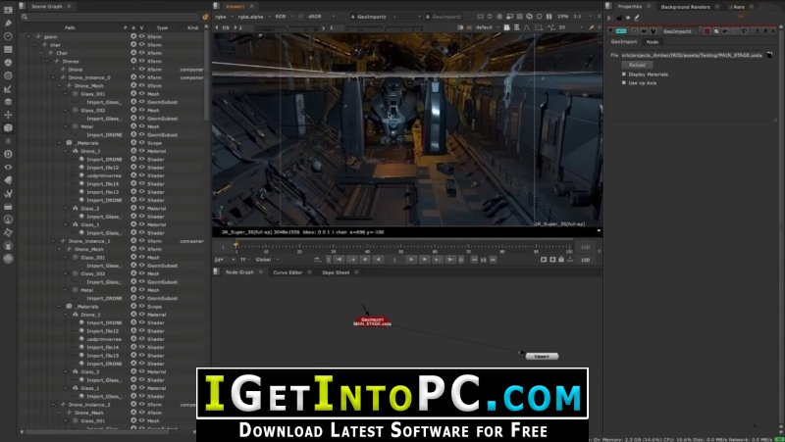The width and height of the screenshot is (785, 442).
Task: Click the 3D cube icon in left toolbar
Action: pos(8,128)
